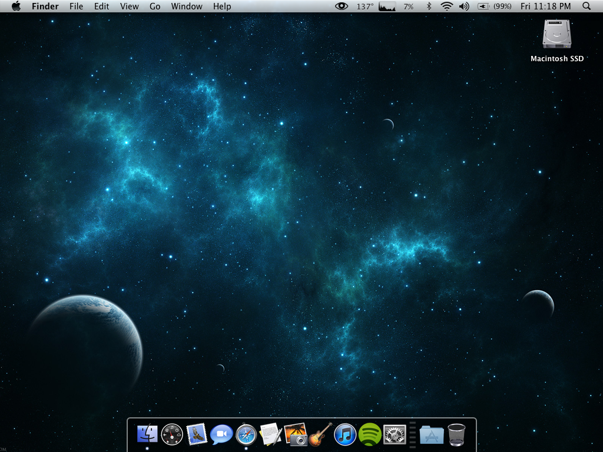The image size is (603, 452).
Task: Open iTunes from the Dock
Action: pos(345,434)
